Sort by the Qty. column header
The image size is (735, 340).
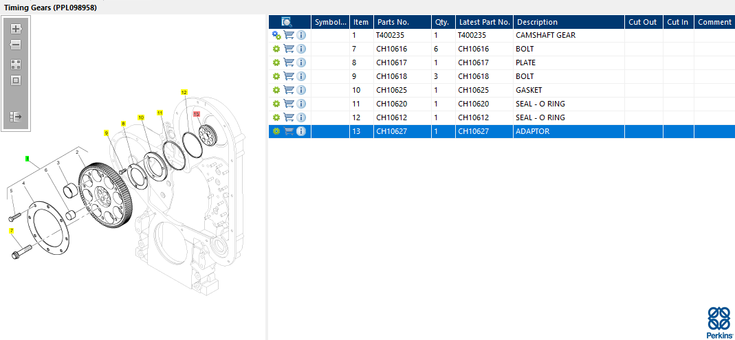pos(443,22)
